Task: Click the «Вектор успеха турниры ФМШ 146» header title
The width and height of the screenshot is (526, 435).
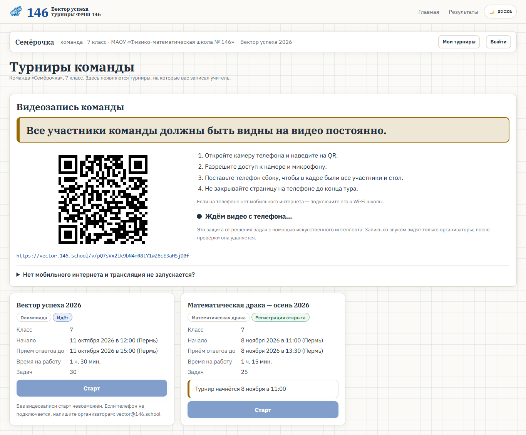Action: (76, 12)
